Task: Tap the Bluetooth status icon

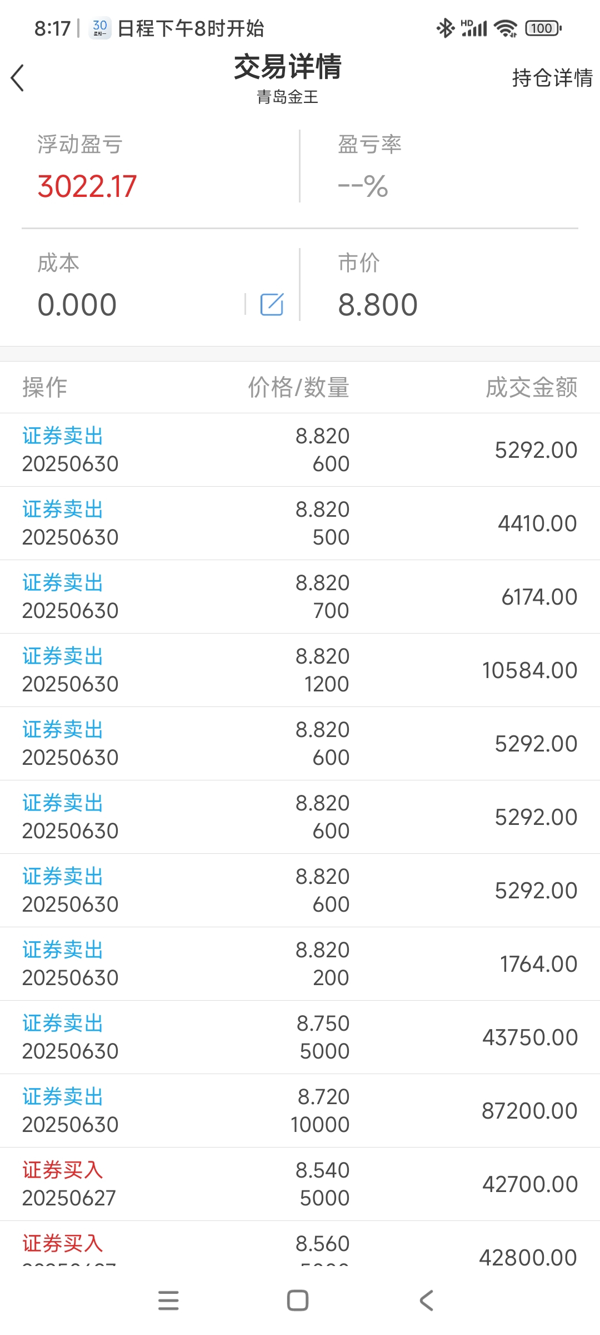Action: tap(445, 28)
